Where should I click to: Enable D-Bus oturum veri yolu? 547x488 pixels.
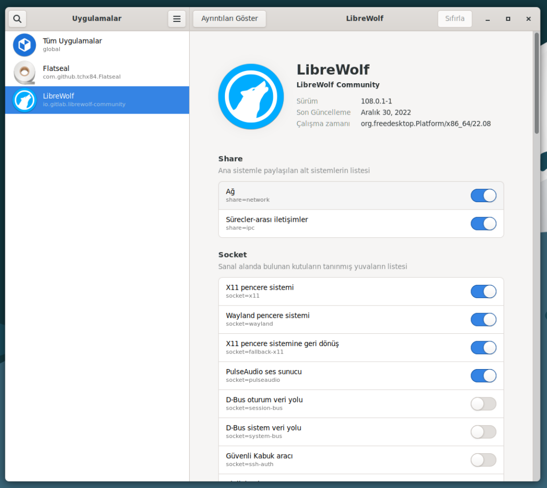[x=483, y=404]
